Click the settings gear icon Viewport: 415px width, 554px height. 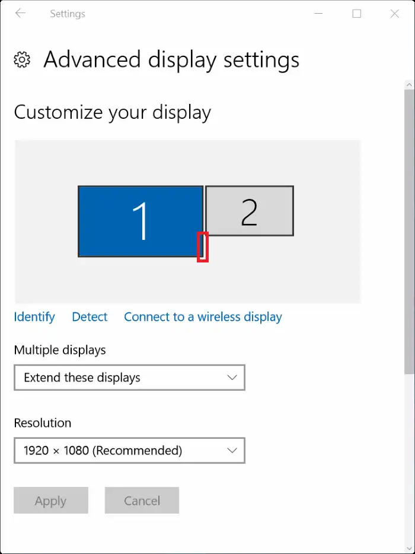(x=21, y=59)
